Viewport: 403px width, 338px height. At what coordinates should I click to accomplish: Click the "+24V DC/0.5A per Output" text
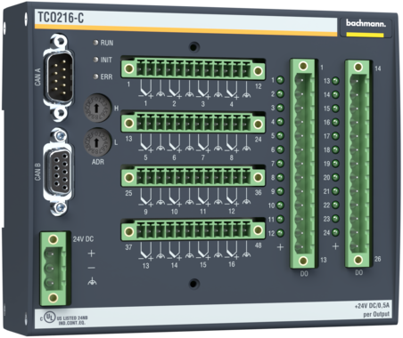(372, 310)
